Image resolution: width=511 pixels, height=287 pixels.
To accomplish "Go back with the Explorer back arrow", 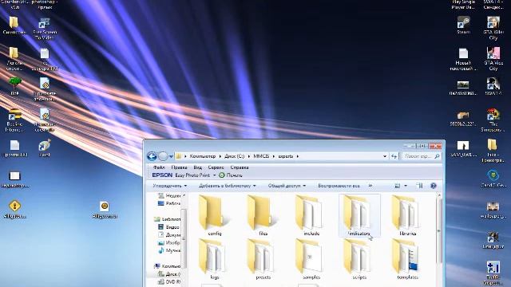I will click(x=152, y=156).
